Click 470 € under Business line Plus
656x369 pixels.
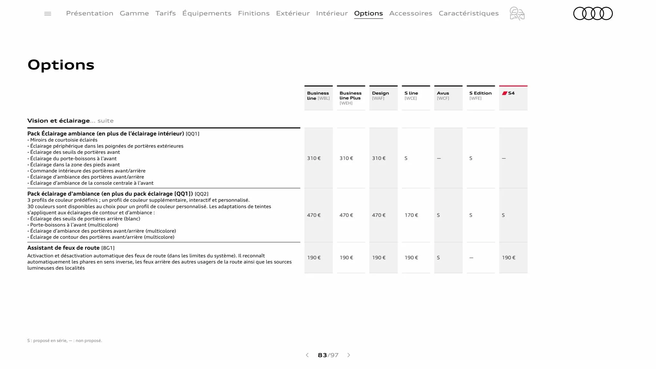click(346, 215)
